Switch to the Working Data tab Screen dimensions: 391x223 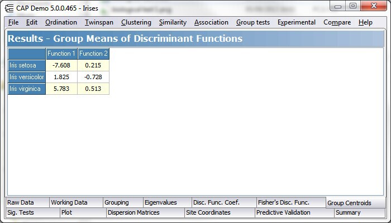point(76,202)
